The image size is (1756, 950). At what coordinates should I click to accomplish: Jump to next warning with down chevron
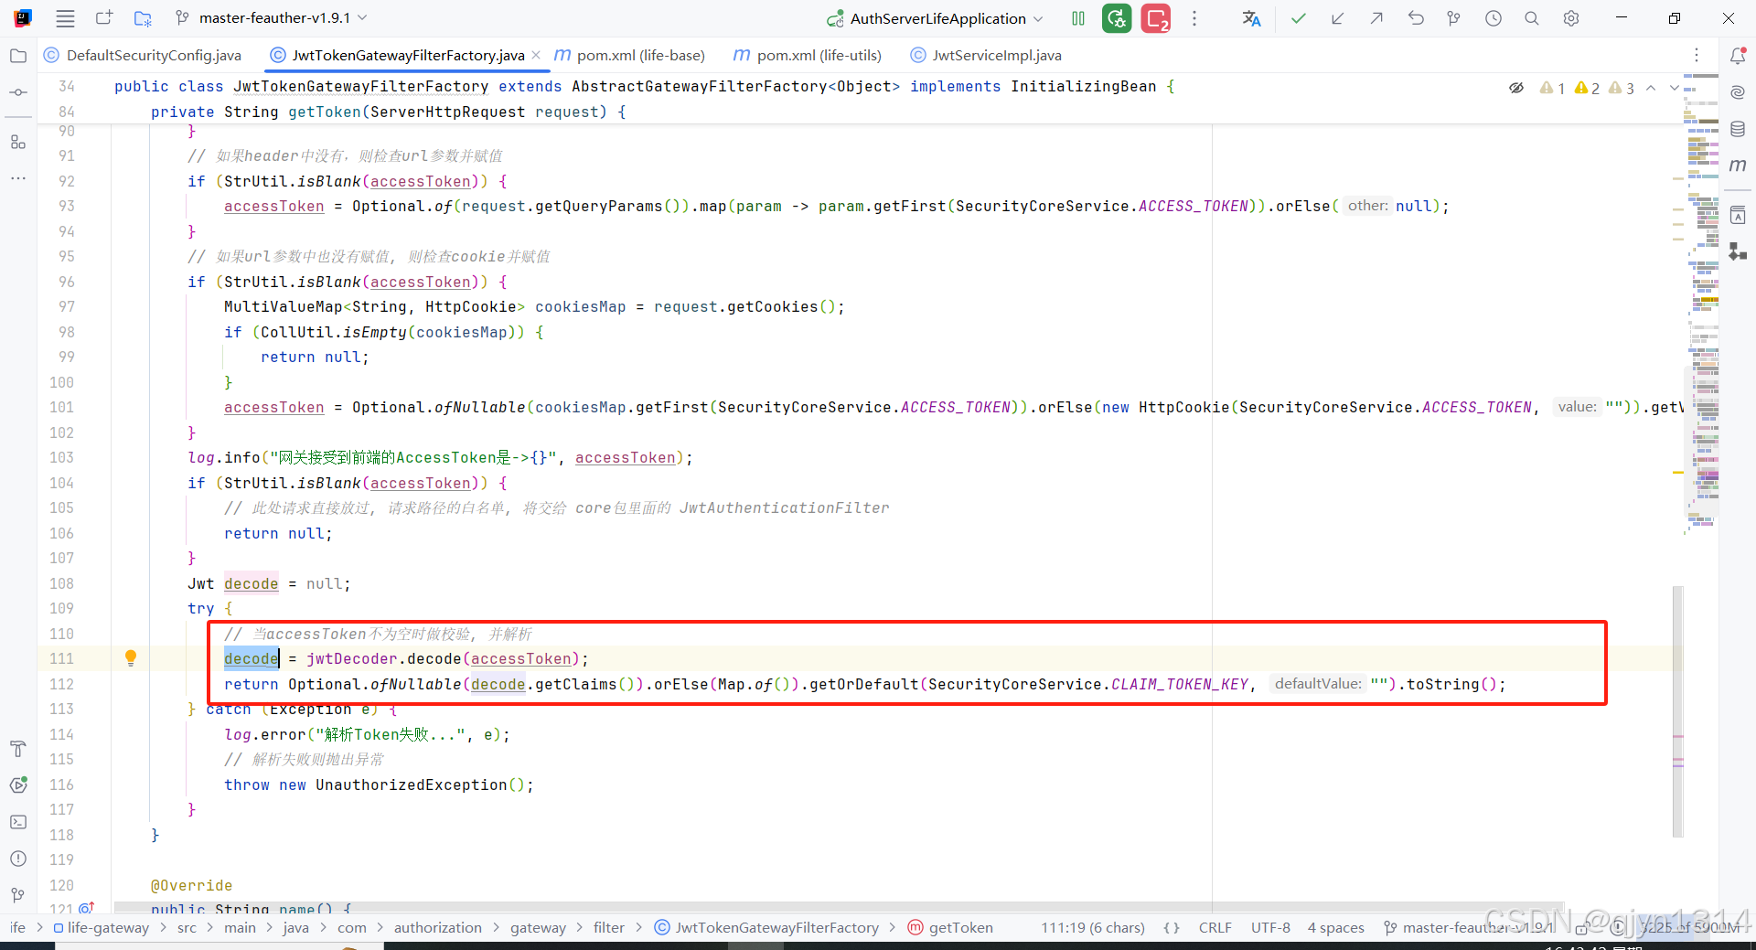click(x=1674, y=88)
